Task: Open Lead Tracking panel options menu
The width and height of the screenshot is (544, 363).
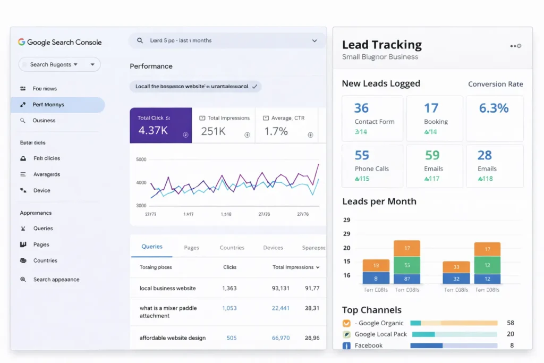Action: click(515, 46)
